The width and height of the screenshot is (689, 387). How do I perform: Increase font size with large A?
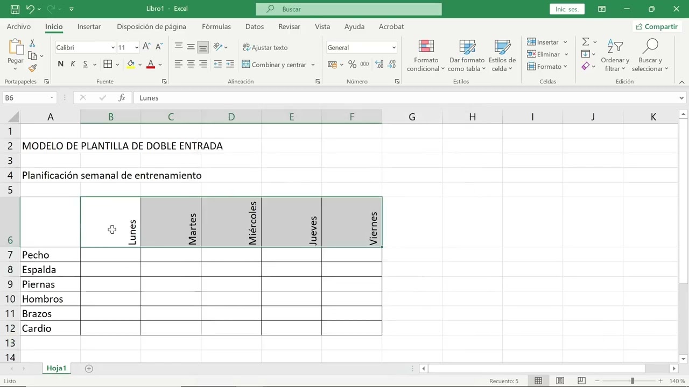pos(147,47)
